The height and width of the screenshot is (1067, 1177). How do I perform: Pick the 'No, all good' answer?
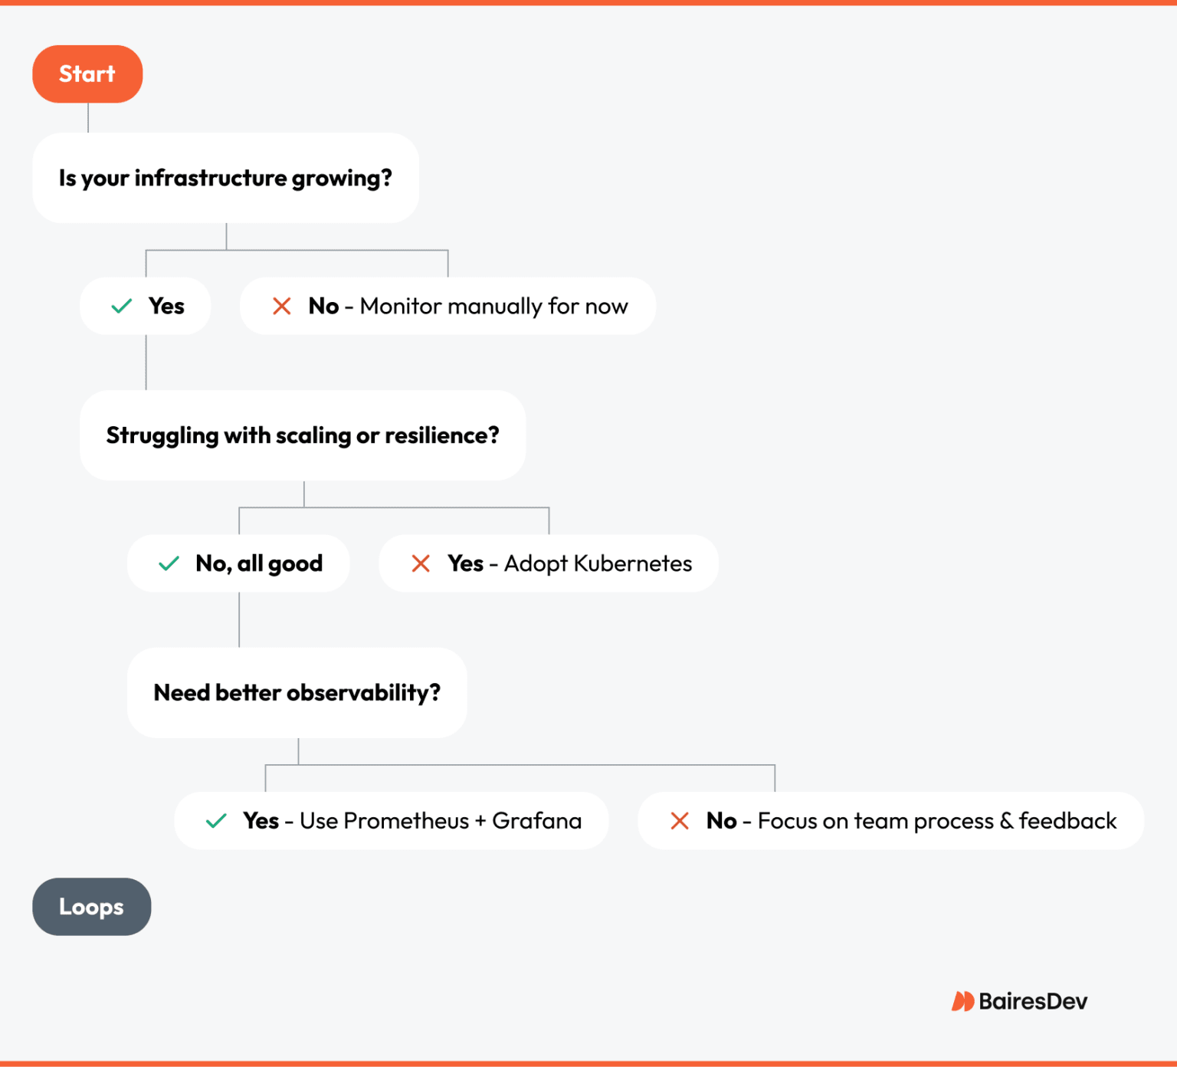click(x=238, y=564)
